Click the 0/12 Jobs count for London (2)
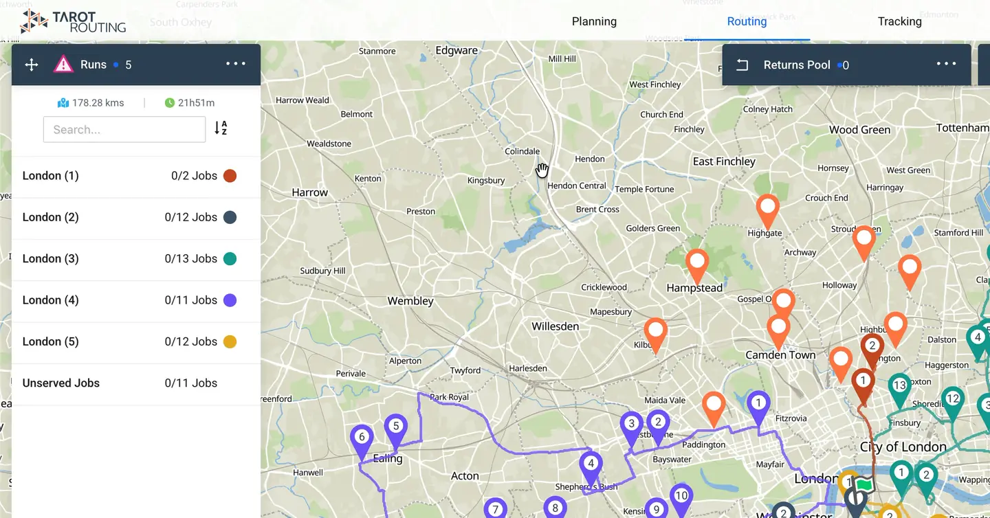This screenshot has height=518, width=990. point(191,217)
